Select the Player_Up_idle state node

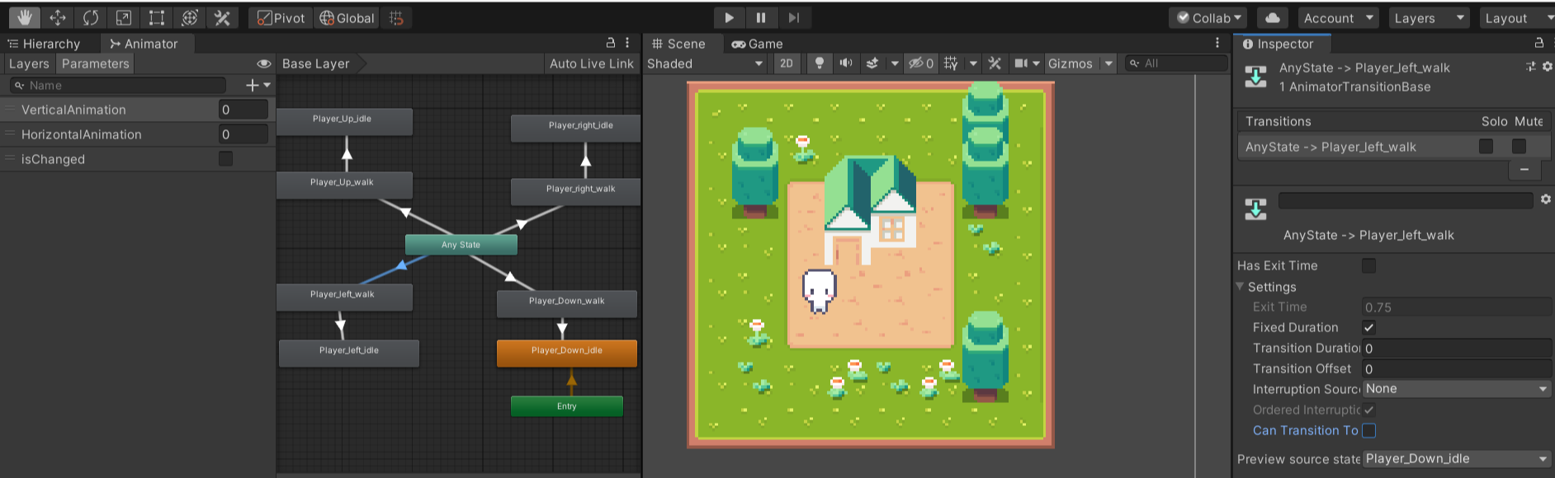[x=344, y=121]
